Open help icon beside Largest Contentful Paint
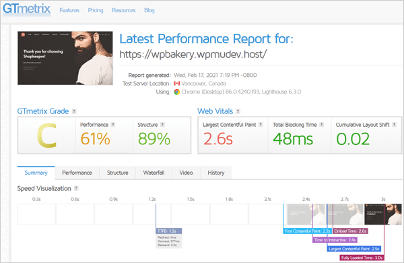404x263 pixels. [x=261, y=125]
